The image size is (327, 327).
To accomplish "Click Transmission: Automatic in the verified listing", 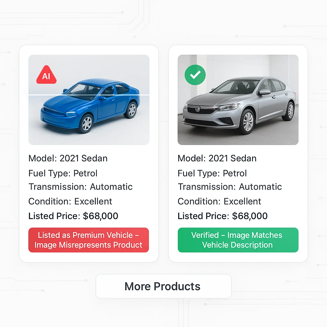I will click(x=230, y=187).
